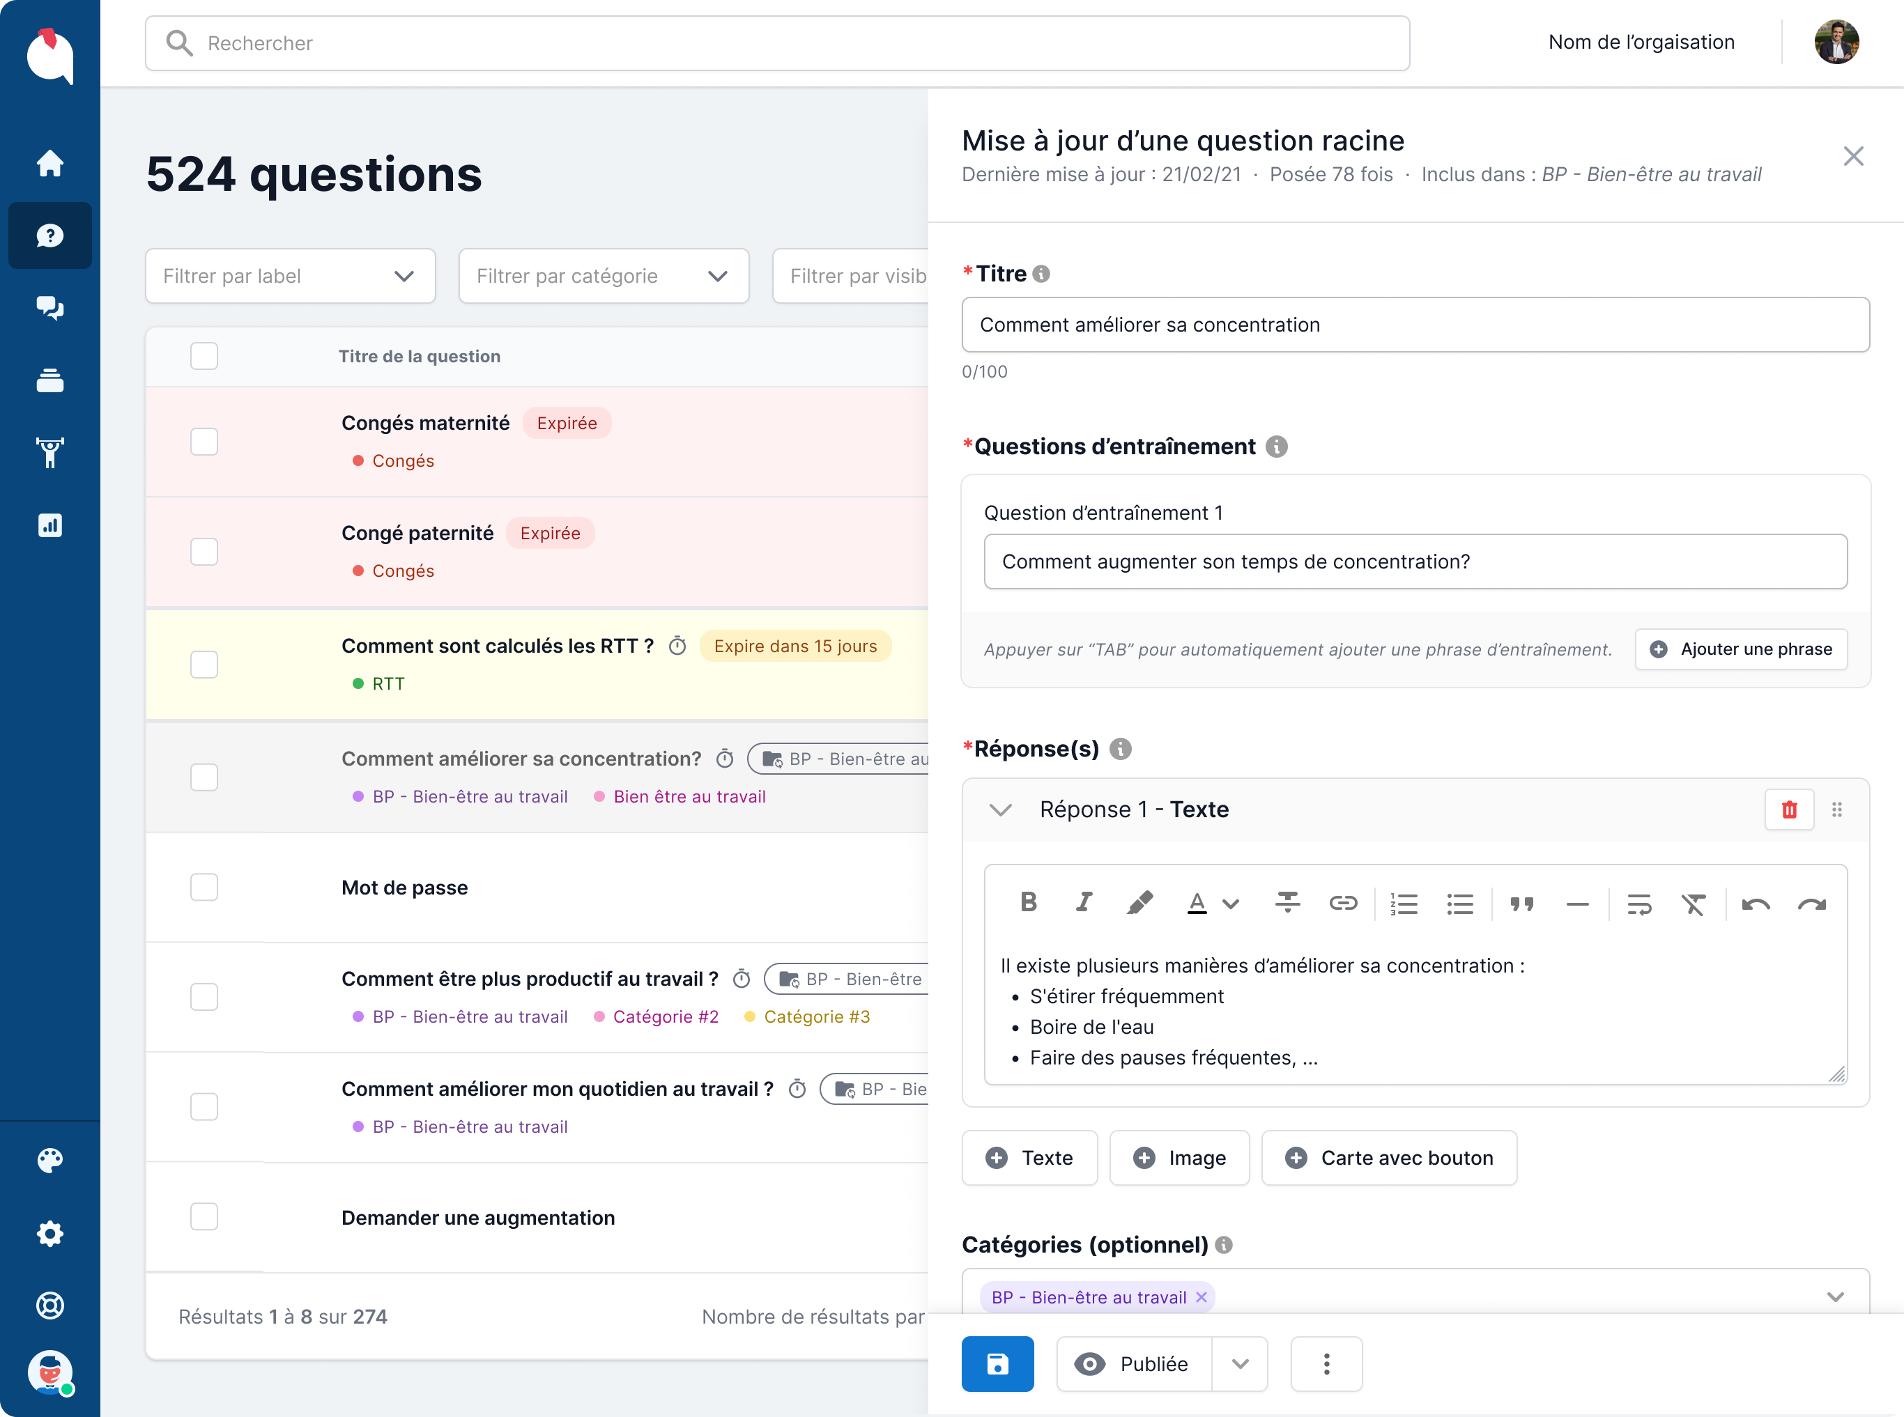The height and width of the screenshot is (1417, 1904).
Task: Open the home page from the sidebar
Action: point(49,163)
